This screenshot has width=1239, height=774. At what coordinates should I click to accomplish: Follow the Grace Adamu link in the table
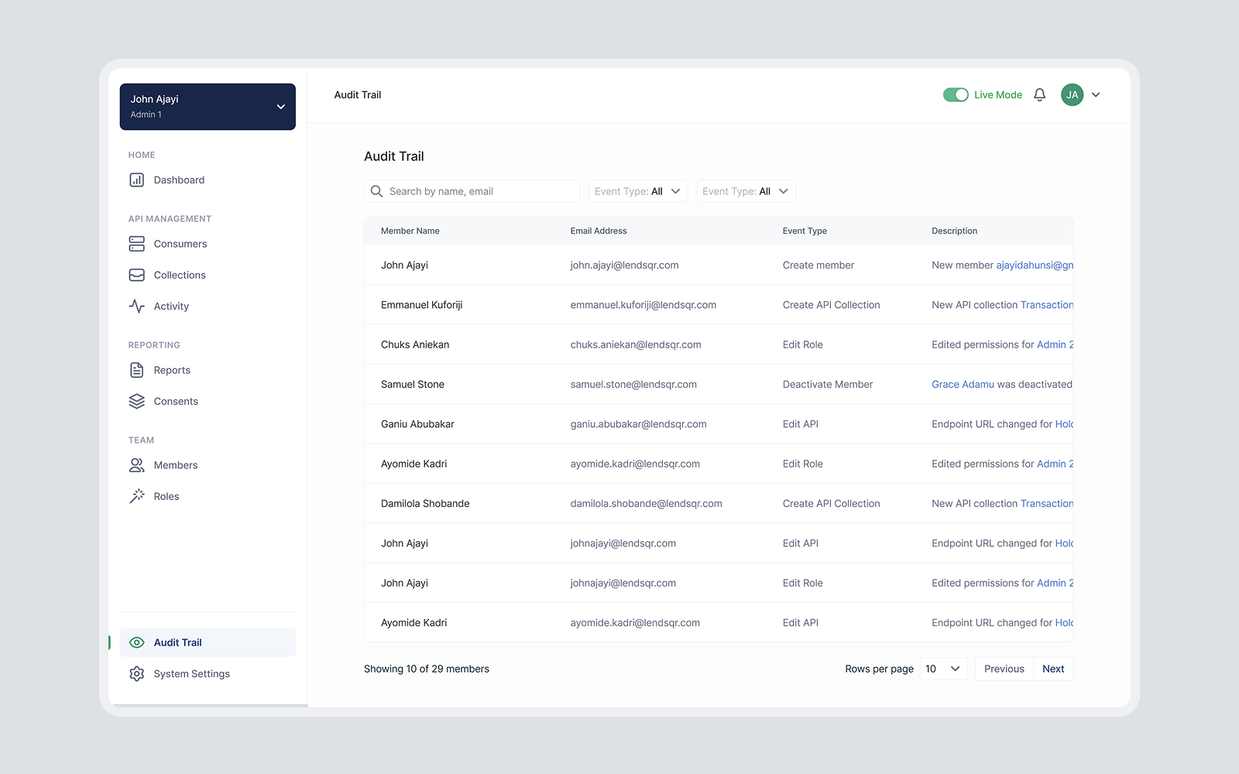[963, 384]
